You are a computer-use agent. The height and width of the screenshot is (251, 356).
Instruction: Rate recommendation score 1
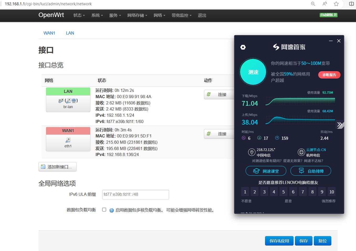(245, 192)
